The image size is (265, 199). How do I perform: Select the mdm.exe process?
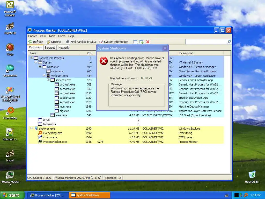coord(126,106)
